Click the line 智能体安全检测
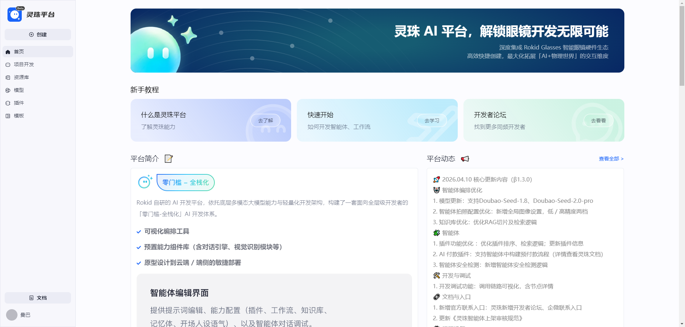The height and width of the screenshot is (327, 685). pyautogui.click(x=490, y=265)
